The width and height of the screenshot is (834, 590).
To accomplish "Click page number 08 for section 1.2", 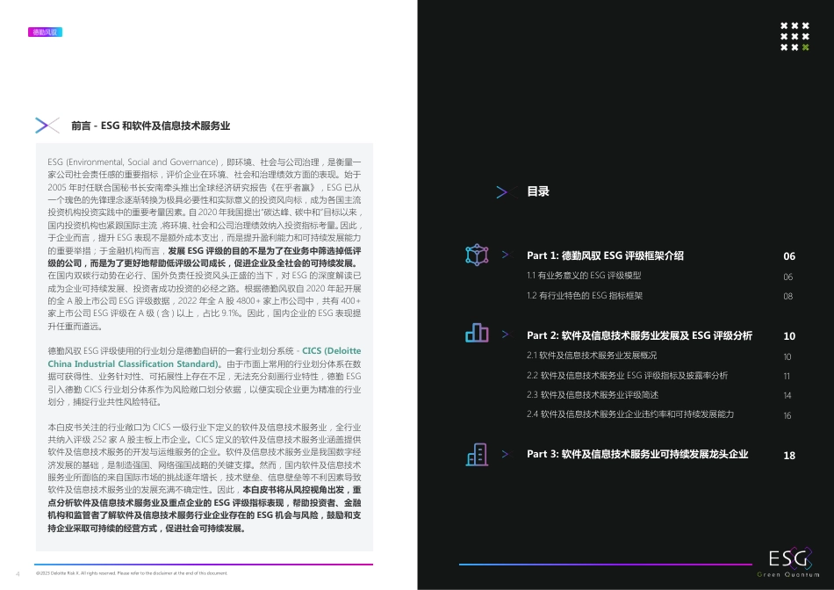I will 788,297.
